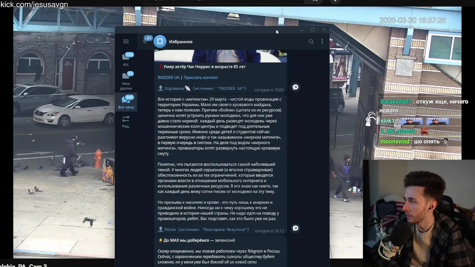Open the INSIDER UA link
Image resolution: width=475 pixels, height=267 pixels.
[x=168, y=78]
